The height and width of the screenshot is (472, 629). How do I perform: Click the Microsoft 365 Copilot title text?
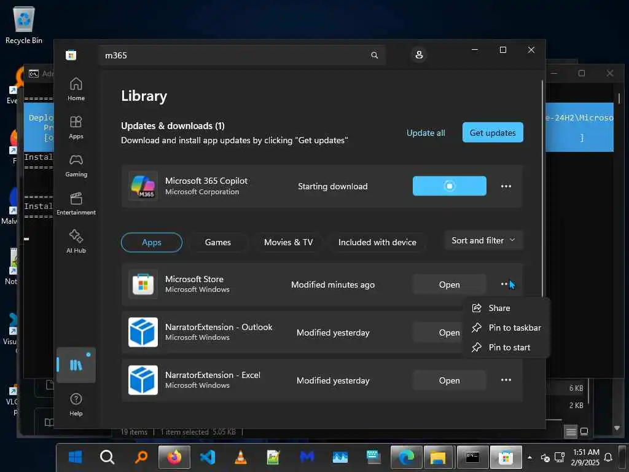tap(206, 181)
